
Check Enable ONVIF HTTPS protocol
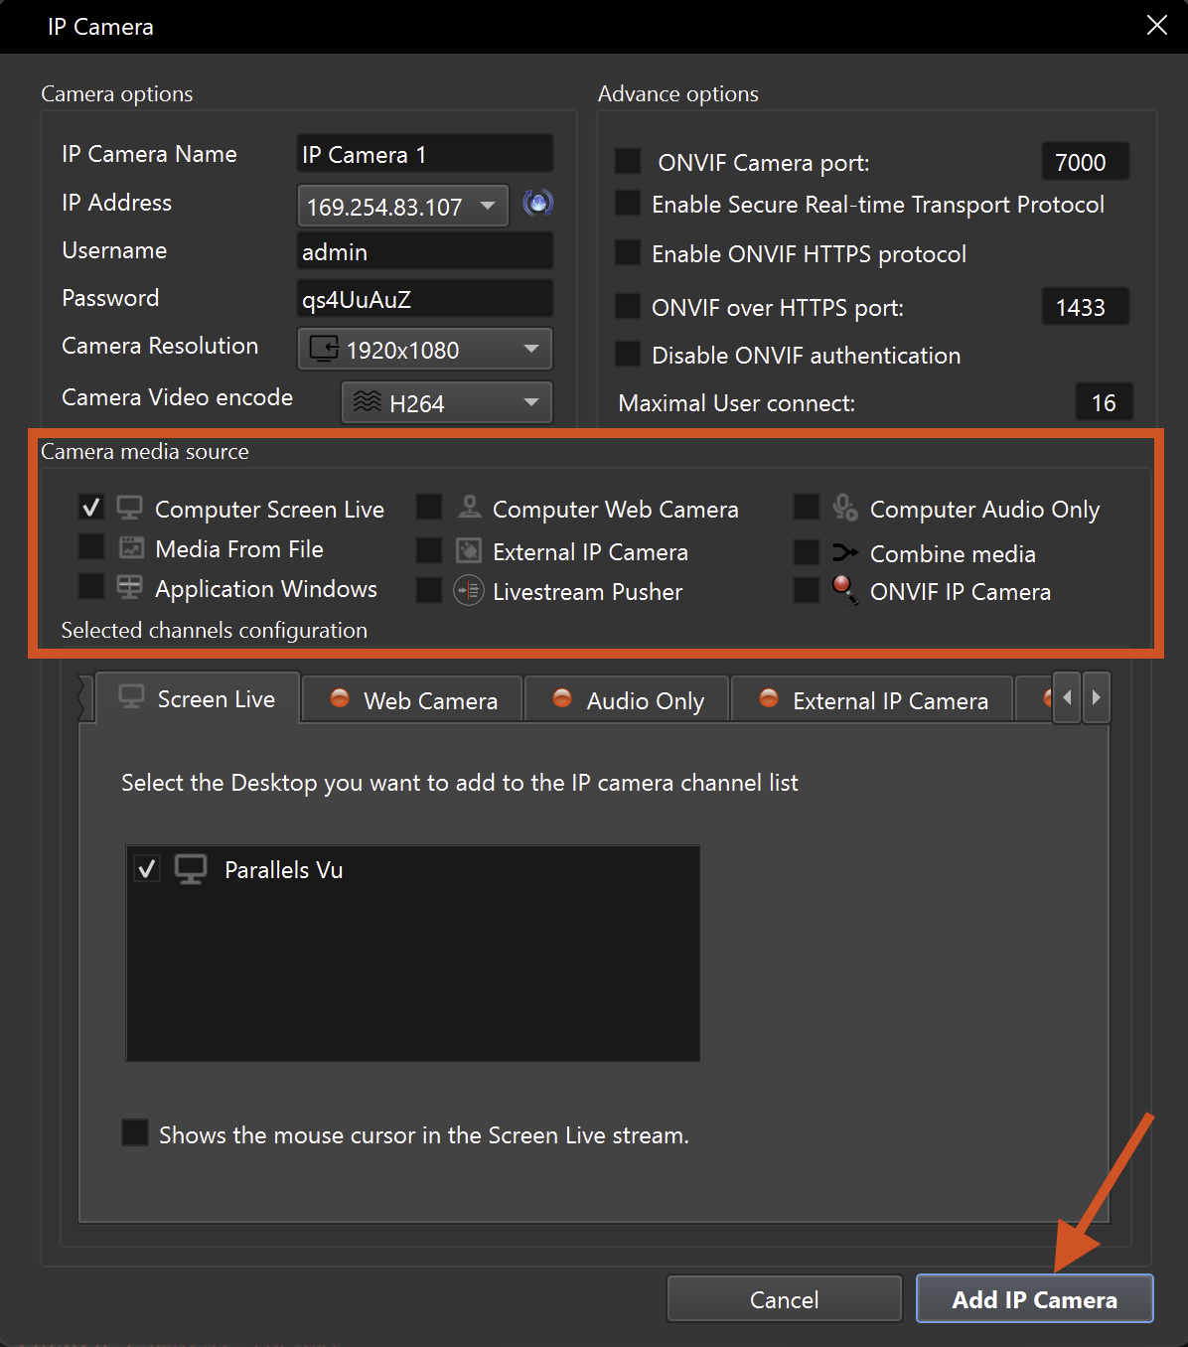point(628,253)
